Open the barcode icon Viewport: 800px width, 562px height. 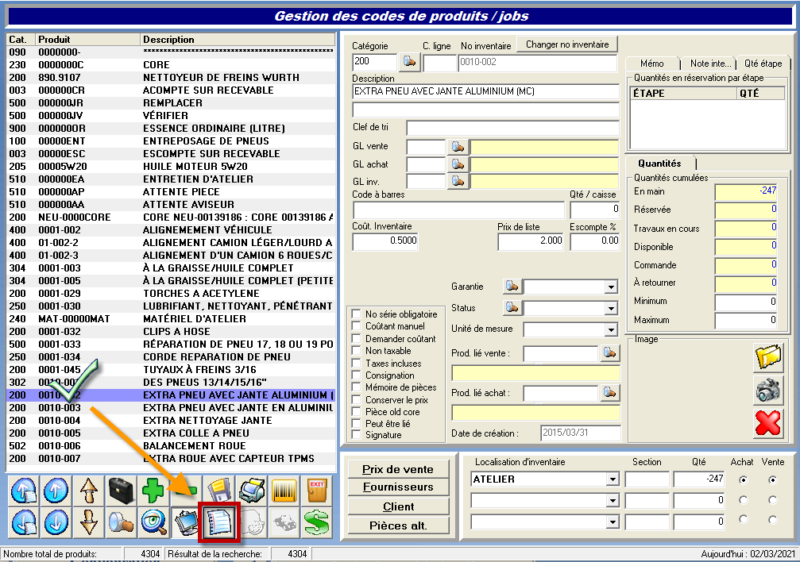click(284, 491)
